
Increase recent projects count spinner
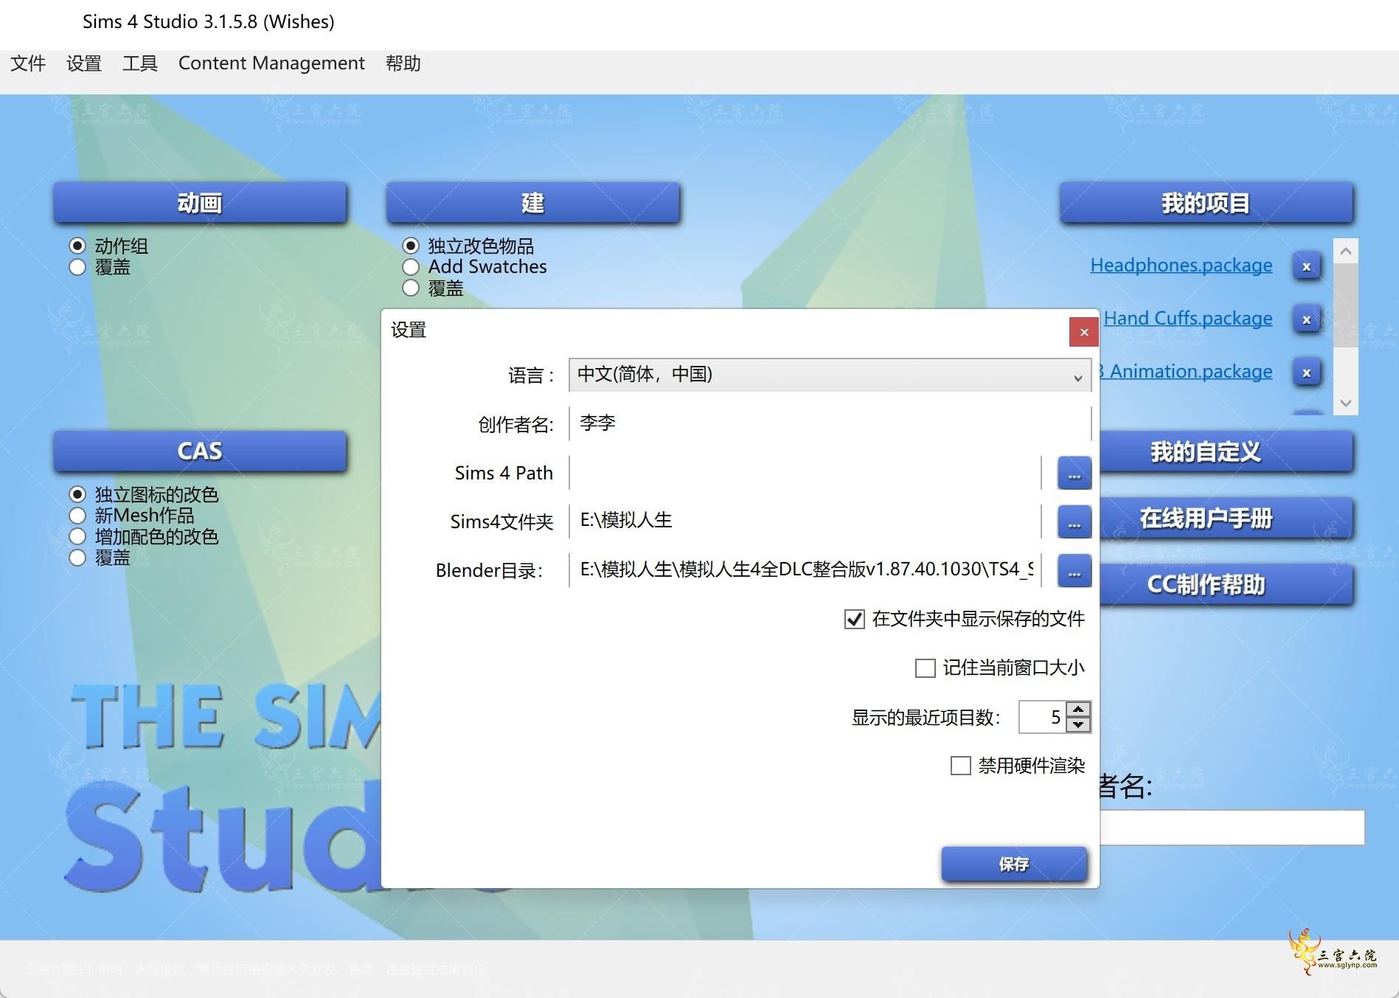click(1078, 709)
